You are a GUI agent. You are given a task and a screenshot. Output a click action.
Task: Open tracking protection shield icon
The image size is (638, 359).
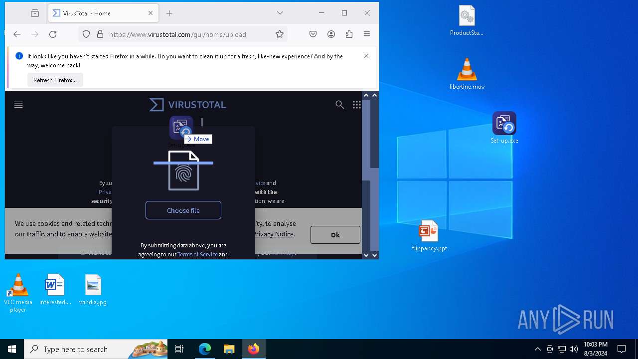click(86, 34)
